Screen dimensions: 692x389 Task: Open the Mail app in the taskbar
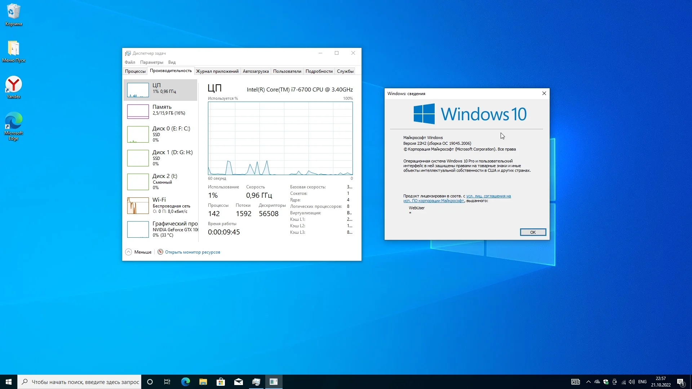click(238, 382)
